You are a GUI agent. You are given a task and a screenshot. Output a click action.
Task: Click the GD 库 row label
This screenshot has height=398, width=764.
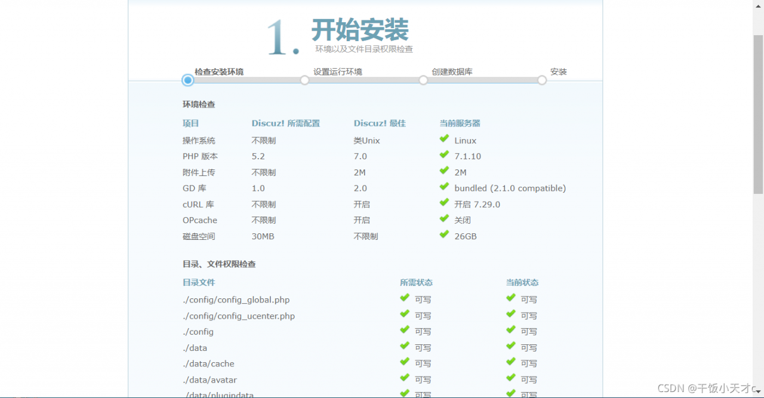pos(195,189)
